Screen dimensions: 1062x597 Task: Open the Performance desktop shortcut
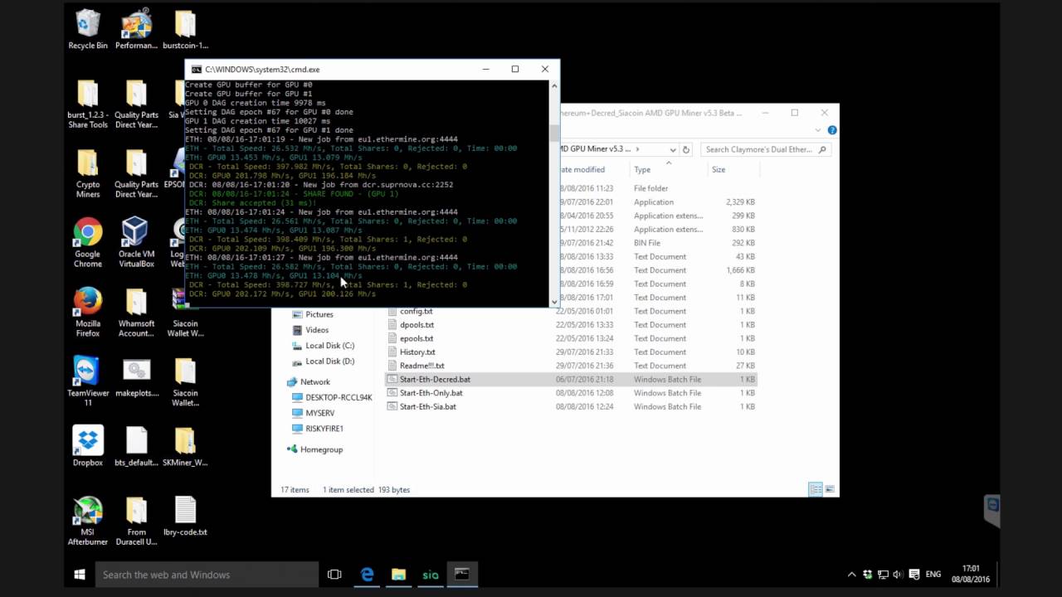point(136,30)
